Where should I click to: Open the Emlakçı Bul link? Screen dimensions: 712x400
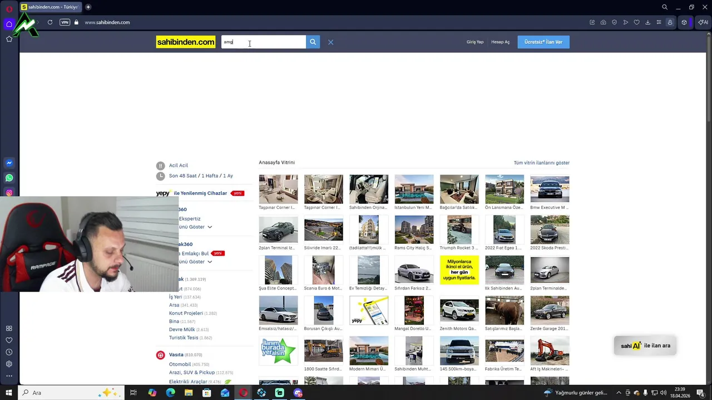click(194, 253)
